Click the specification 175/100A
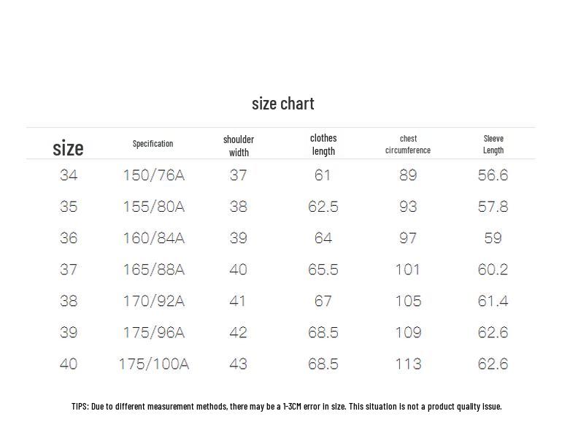 point(154,364)
